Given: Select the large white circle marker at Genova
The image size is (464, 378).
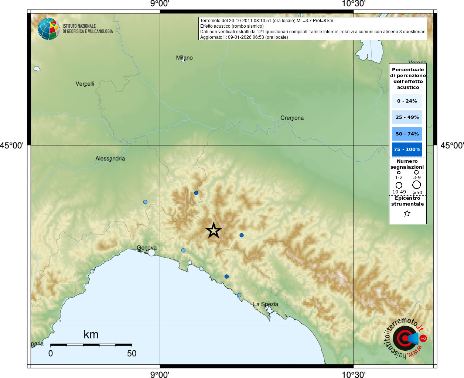Looking at the screenshot, I should pyautogui.click(x=151, y=252).
